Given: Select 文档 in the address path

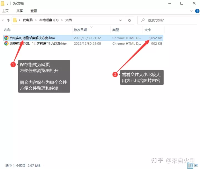Looking at the screenshot, I should (x=69, y=20).
